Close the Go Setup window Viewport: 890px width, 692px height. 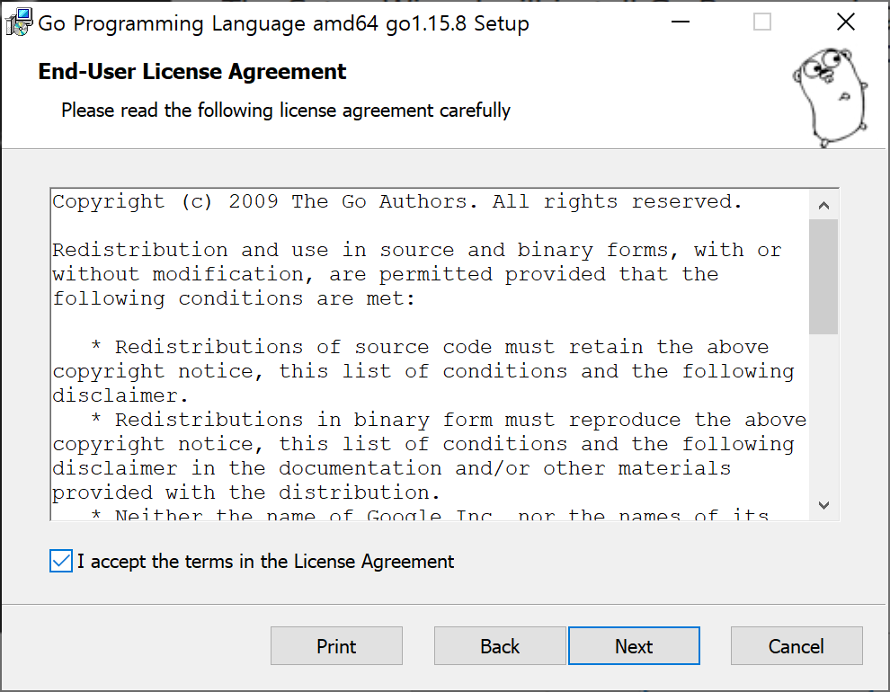click(x=846, y=22)
